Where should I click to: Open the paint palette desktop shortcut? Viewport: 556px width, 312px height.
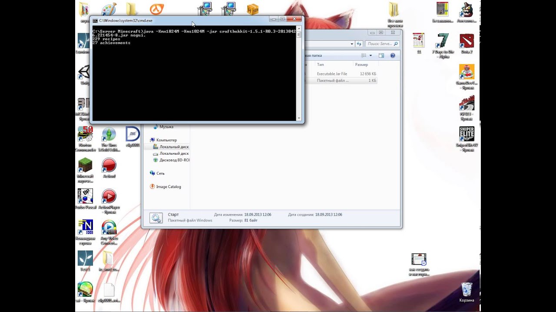[109, 9]
